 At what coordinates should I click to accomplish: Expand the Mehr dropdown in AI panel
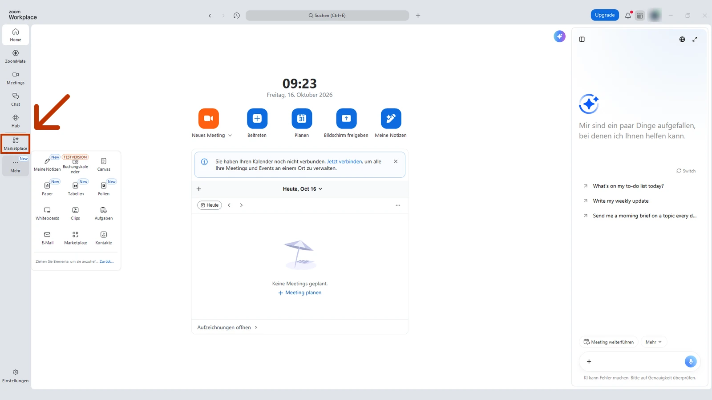(654, 342)
